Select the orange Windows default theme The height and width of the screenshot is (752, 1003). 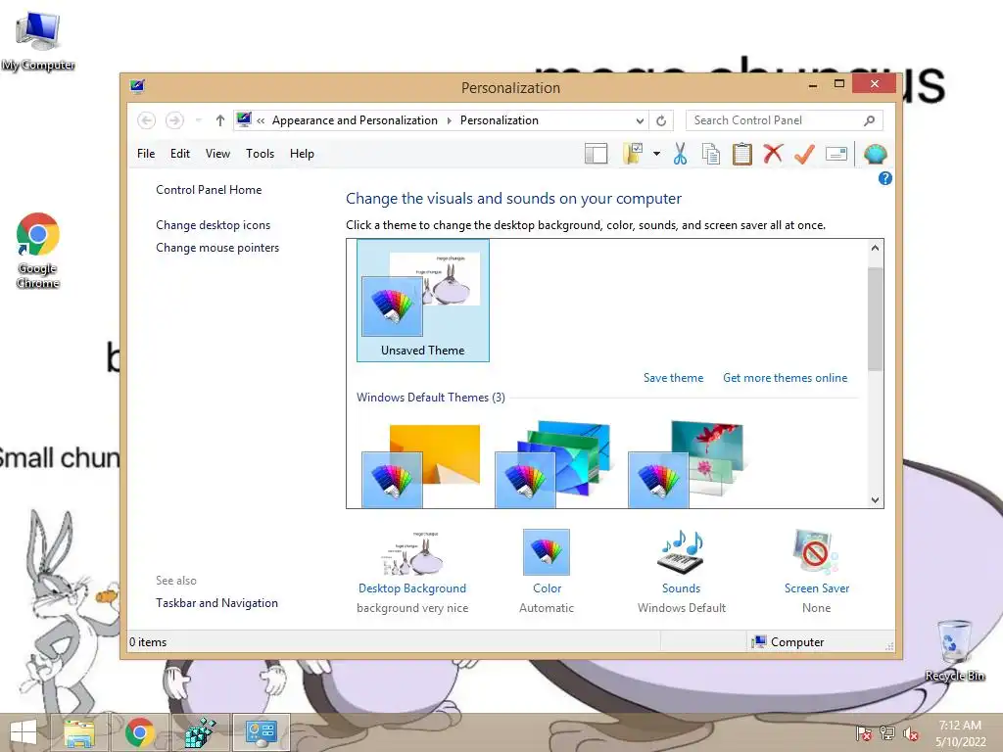click(421, 465)
